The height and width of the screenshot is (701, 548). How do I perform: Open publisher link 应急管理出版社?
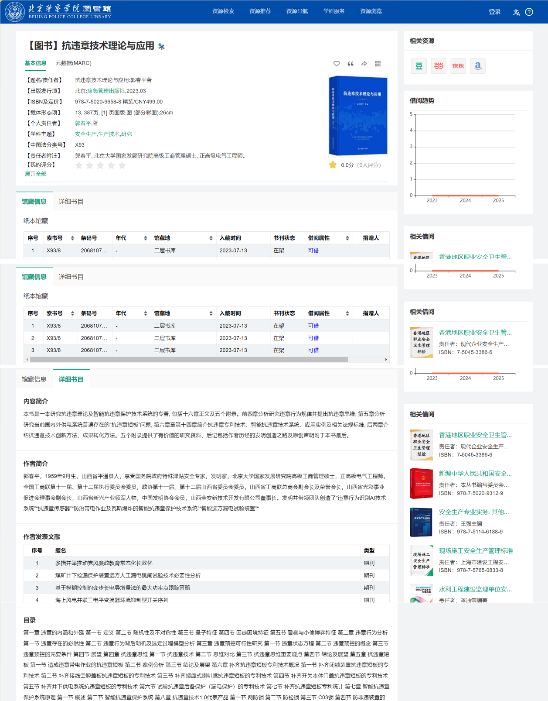click(x=106, y=91)
